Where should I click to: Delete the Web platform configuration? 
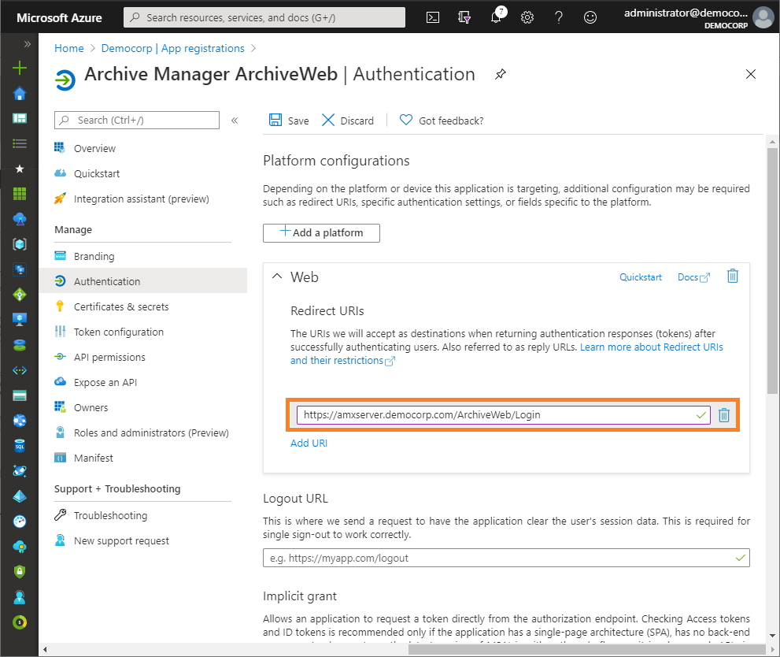(733, 276)
